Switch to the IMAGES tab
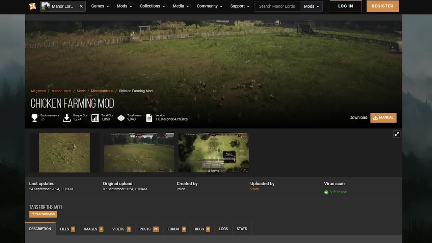Screen dimensions: 432x243 point(93,229)
